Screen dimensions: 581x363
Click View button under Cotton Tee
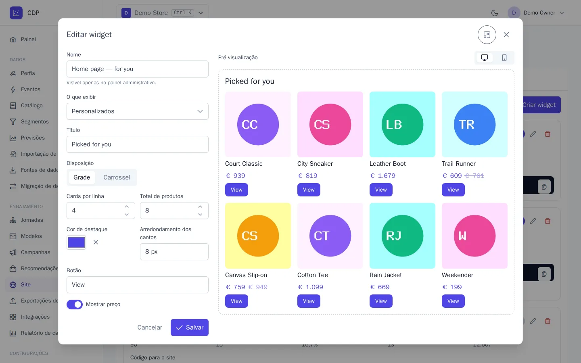309,301
